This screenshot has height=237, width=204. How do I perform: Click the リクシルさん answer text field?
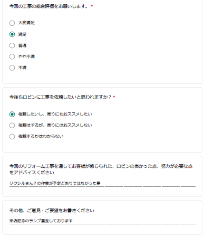click(x=102, y=183)
